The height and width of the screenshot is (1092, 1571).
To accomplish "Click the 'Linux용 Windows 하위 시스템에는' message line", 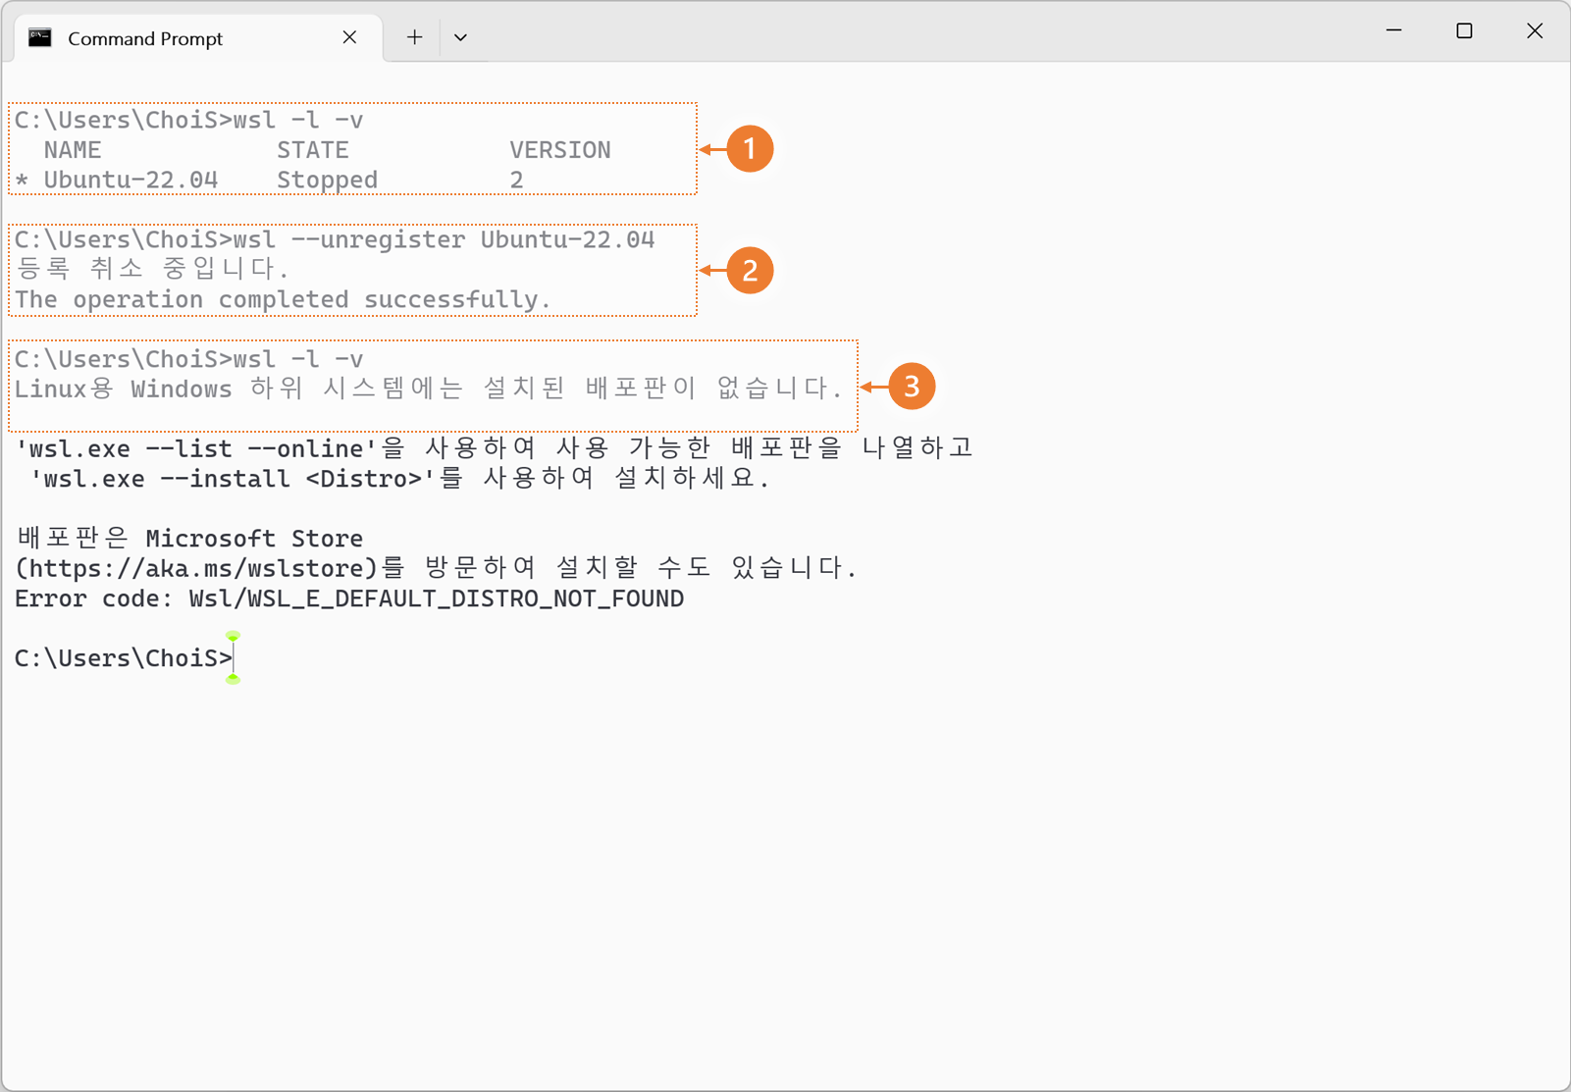I will point(428,389).
